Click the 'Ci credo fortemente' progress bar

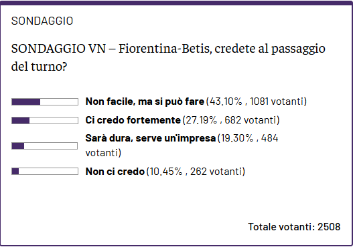point(45,120)
